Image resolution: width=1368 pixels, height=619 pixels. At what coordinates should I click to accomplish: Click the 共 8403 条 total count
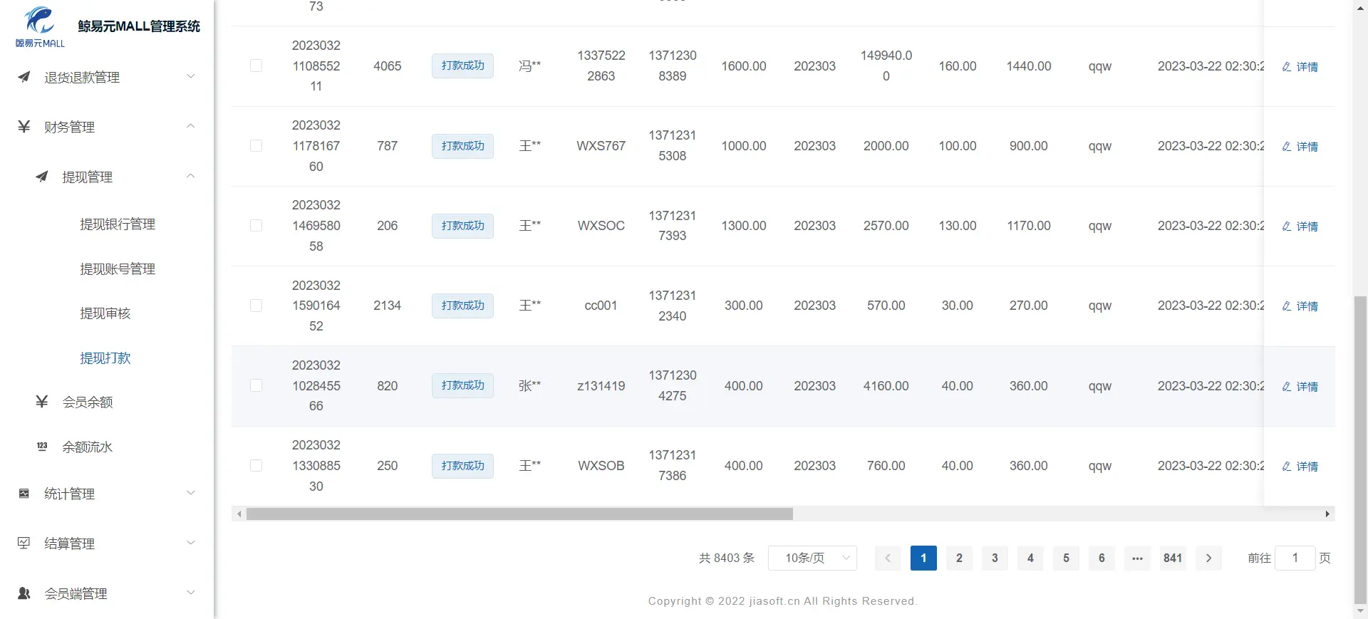tap(726, 558)
